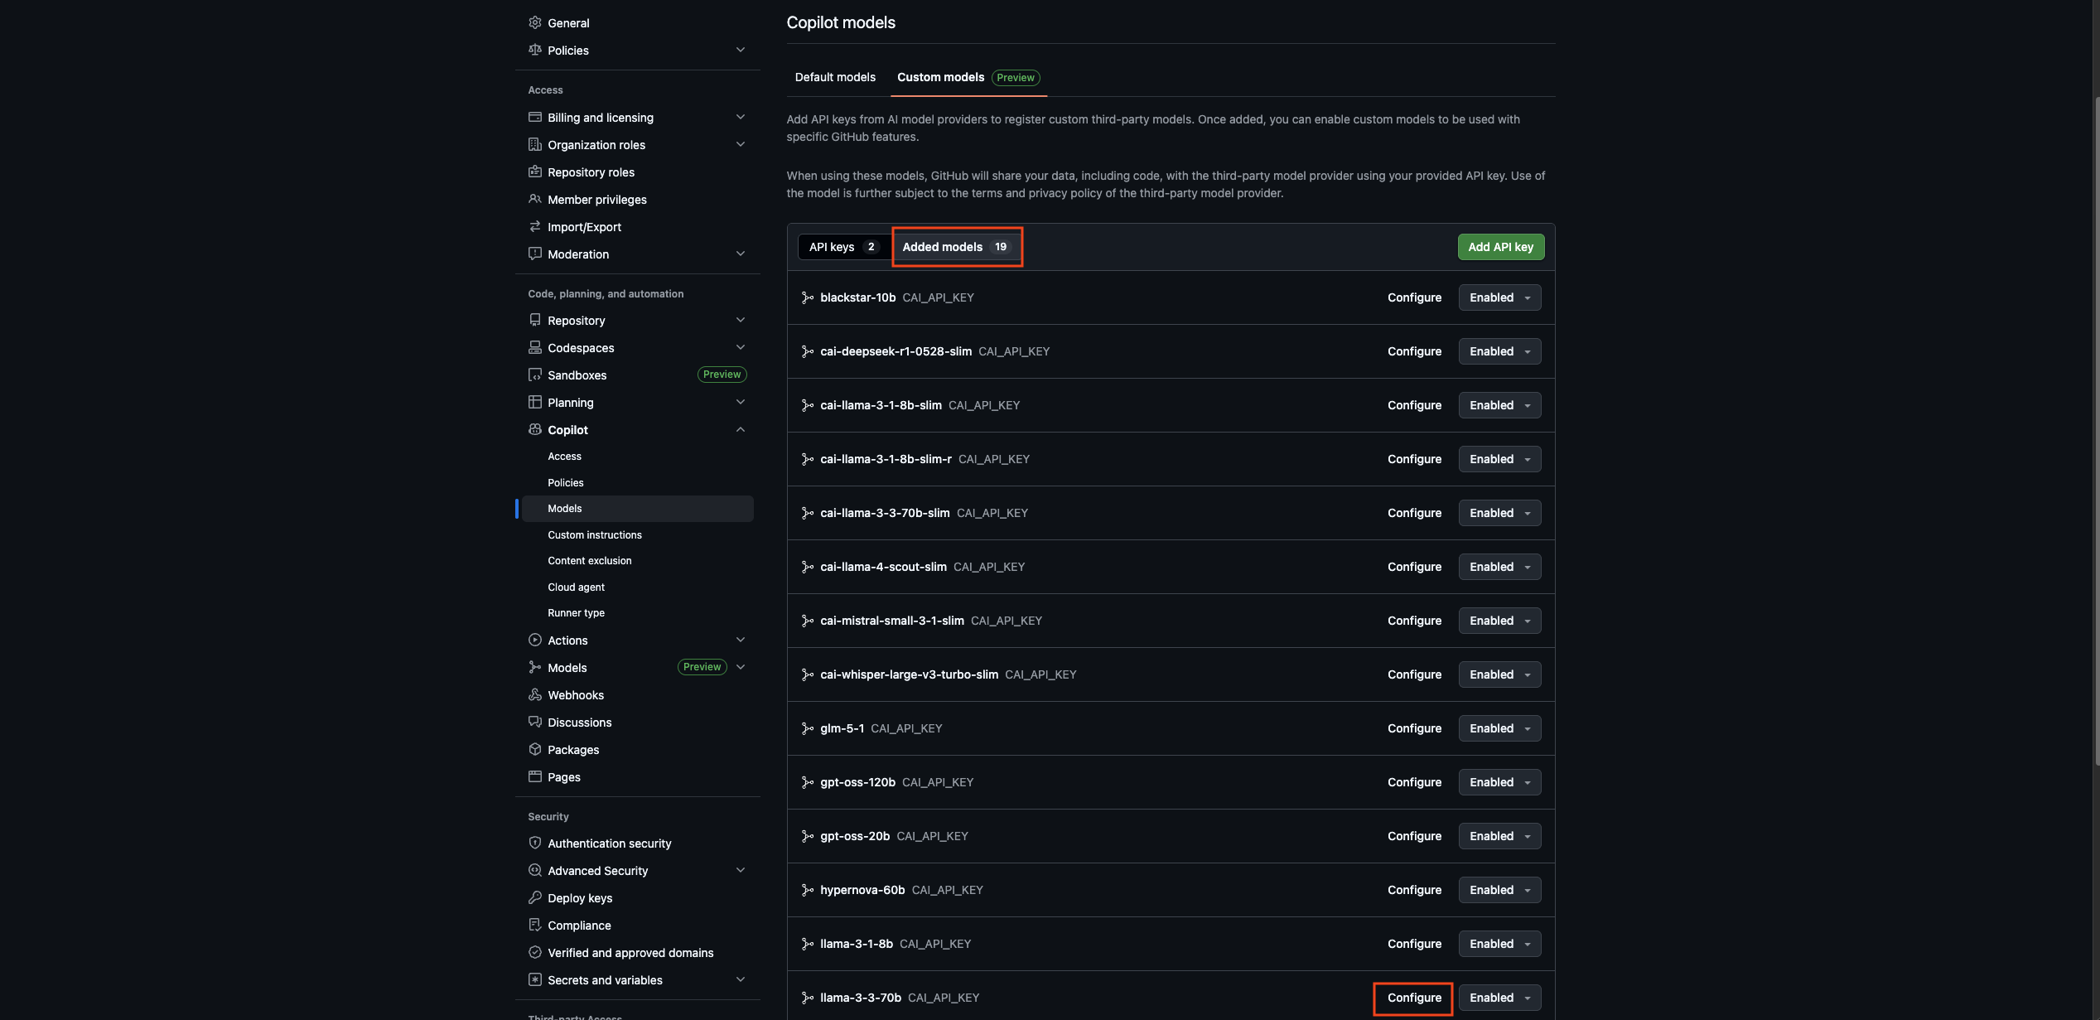Image resolution: width=2100 pixels, height=1020 pixels.
Task: Click the Moderation report icon
Action: [x=535, y=254]
